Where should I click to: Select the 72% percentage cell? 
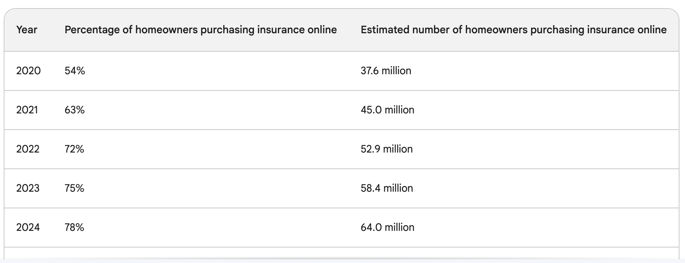pyautogui.click(x=74, y=149)
